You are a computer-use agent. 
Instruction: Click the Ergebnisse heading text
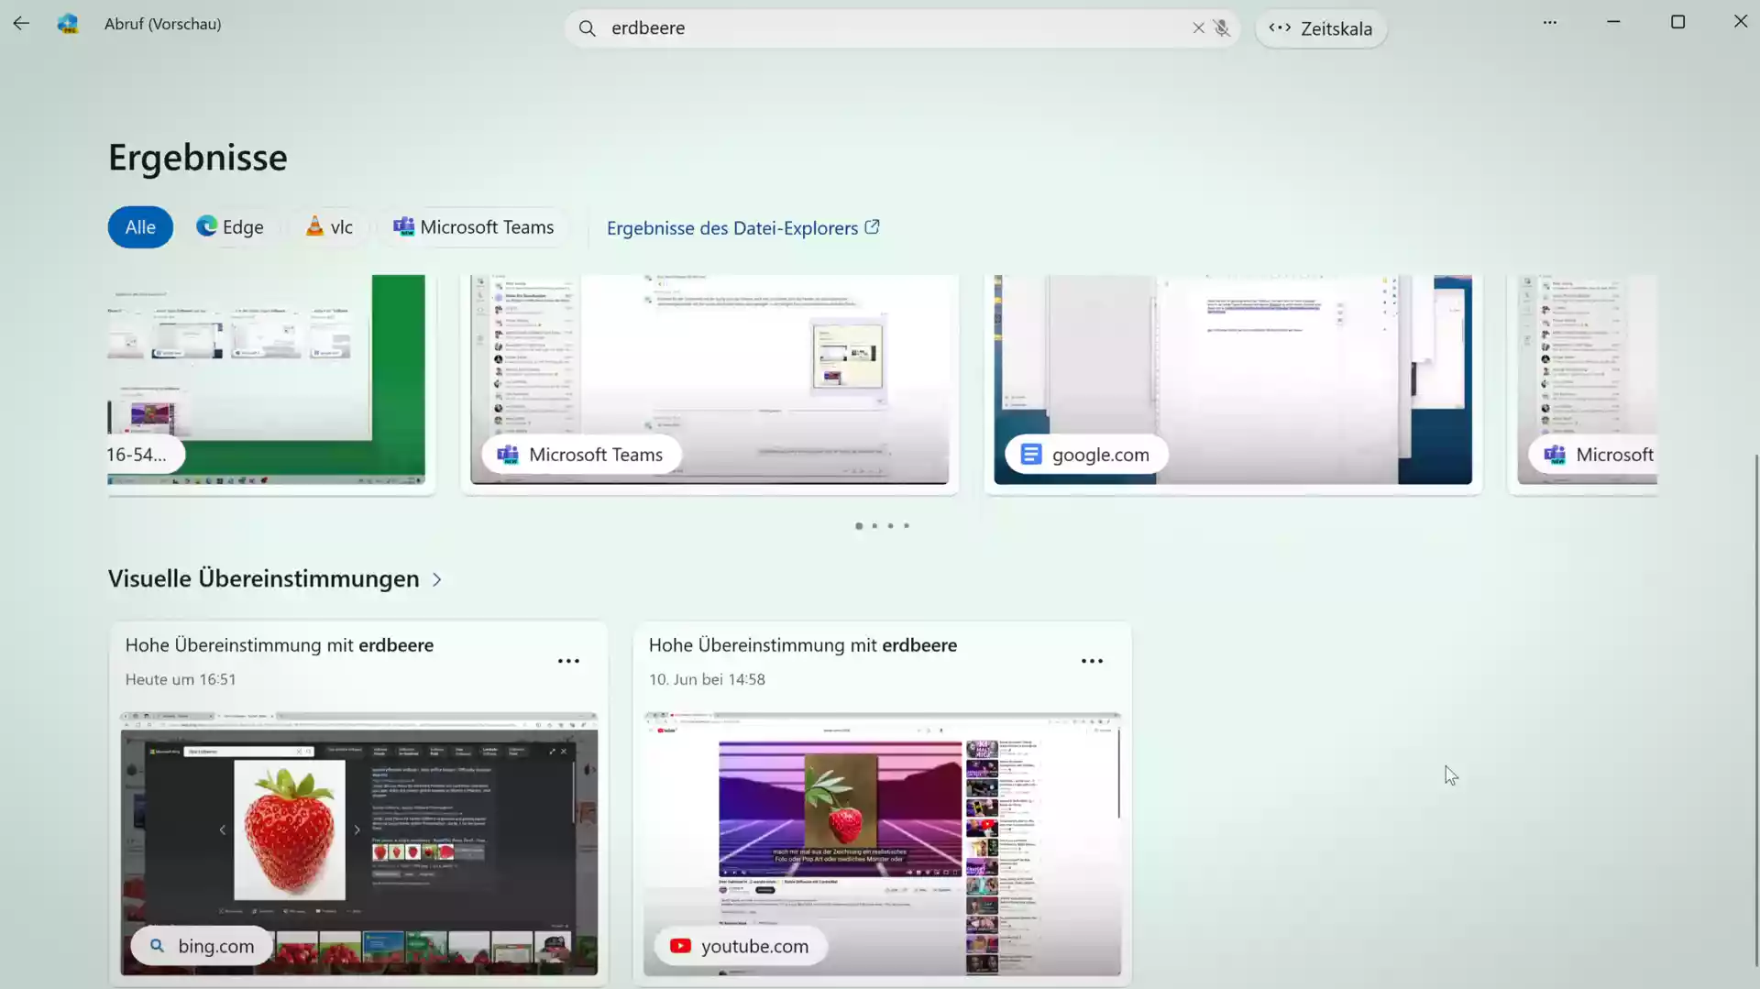click(198, 158)
